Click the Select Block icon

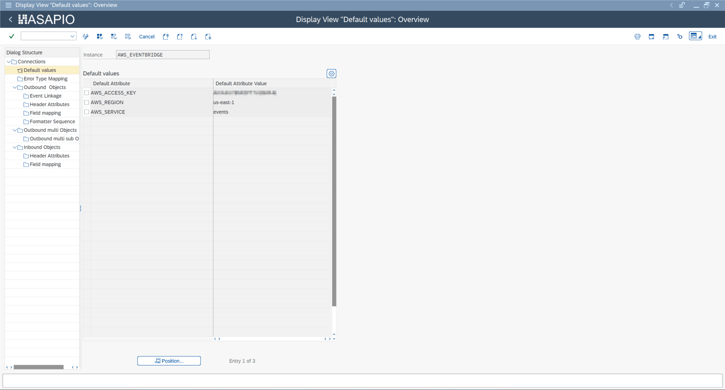[x=114, y=37]
